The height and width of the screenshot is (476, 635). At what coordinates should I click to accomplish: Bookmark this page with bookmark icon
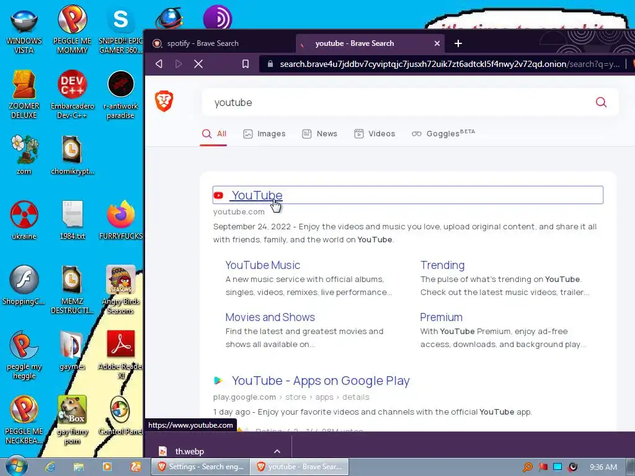tap(246, 64)
